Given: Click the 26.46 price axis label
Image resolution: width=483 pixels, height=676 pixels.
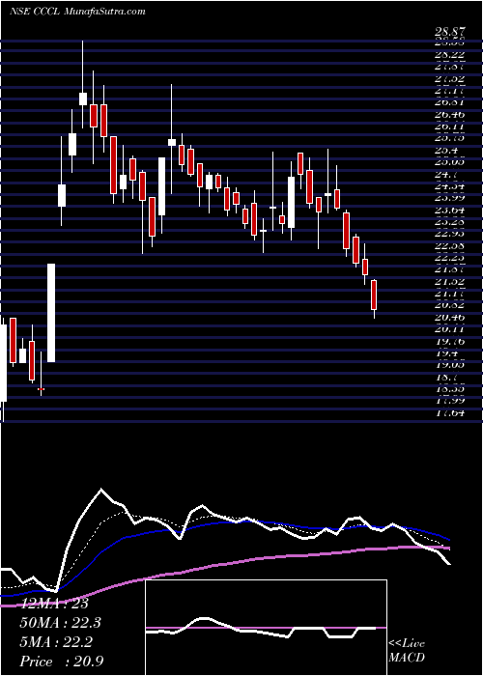Looking at the screenshot, I should (x=451, y=115).
